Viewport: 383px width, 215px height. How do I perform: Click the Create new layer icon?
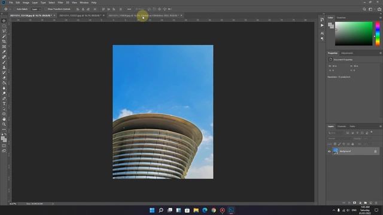pos(370,203)
